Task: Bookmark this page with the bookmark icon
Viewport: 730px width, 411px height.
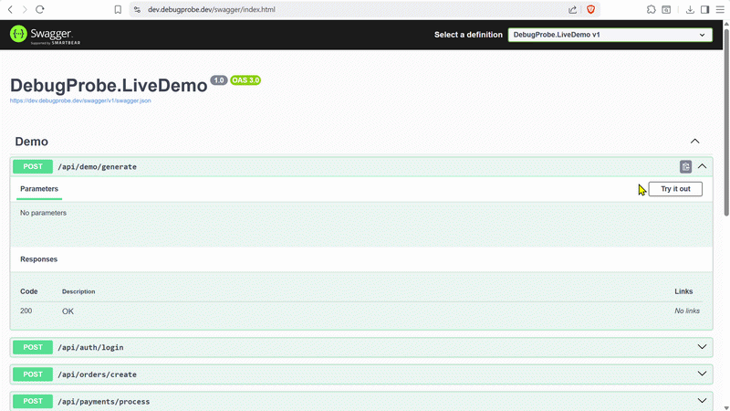Action: pyautogui.click(x=118, y=9)
